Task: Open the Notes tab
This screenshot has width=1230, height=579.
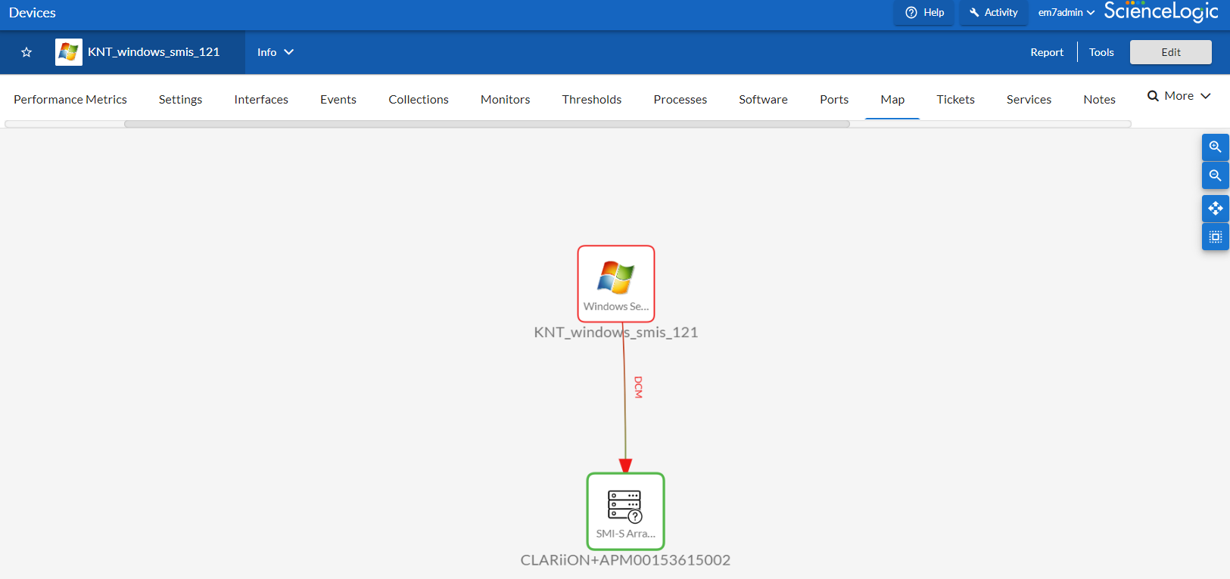Action: 1099,99
